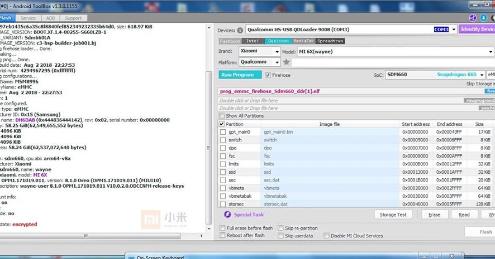Screen dimensions: 495x259
Task: Click the purple globe icon in header
Action: (x=473, y=18)
